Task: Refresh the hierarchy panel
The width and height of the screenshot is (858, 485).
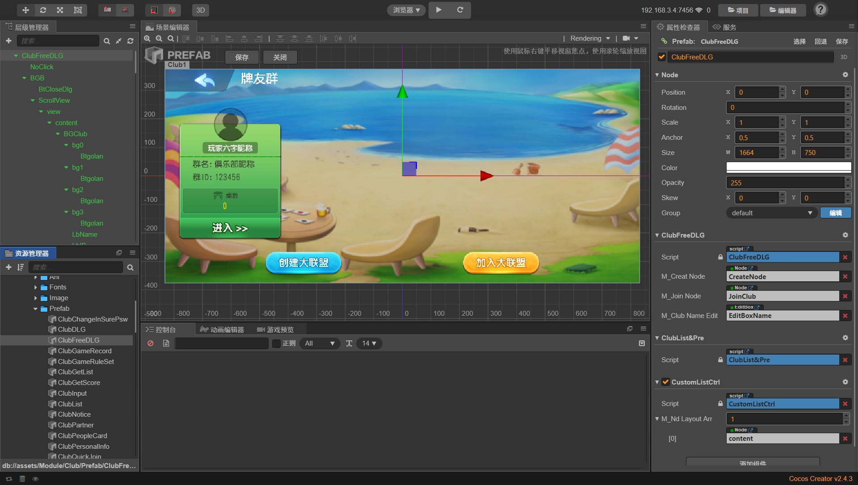Action: (x=130, y=41)
